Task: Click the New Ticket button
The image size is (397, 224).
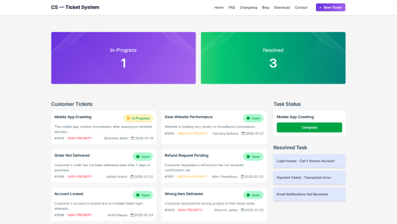Action: [330, 8]
